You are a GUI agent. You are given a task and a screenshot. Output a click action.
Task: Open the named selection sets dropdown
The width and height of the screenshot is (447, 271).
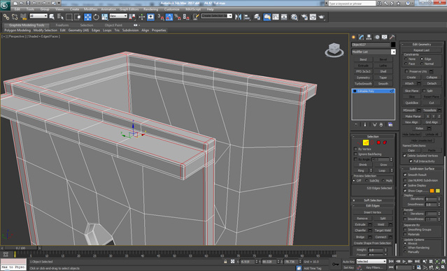pos(217,16)
